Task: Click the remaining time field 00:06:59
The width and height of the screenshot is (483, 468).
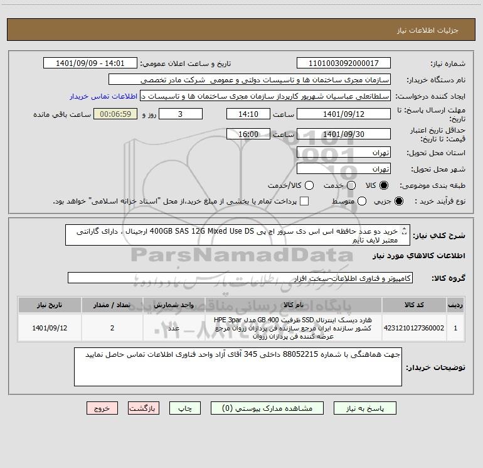Action: 115,114
